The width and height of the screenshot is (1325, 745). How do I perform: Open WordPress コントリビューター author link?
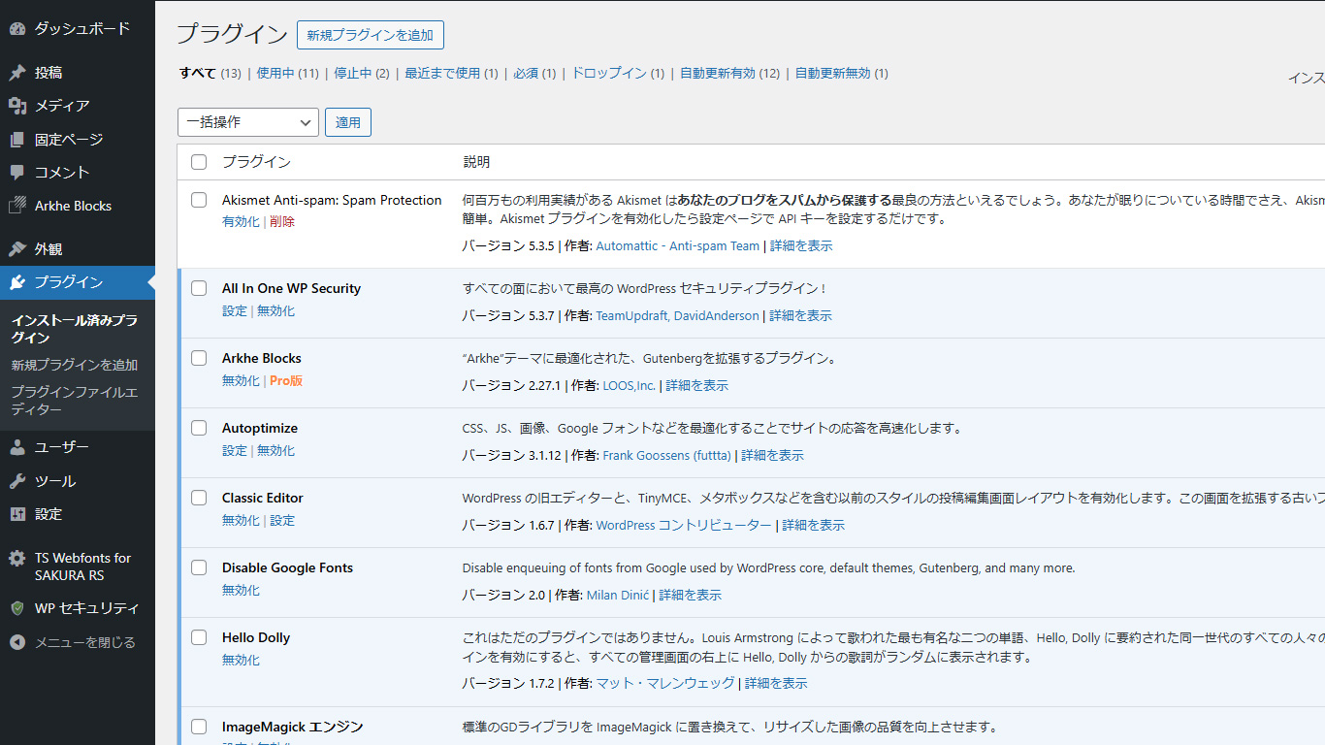684,525
